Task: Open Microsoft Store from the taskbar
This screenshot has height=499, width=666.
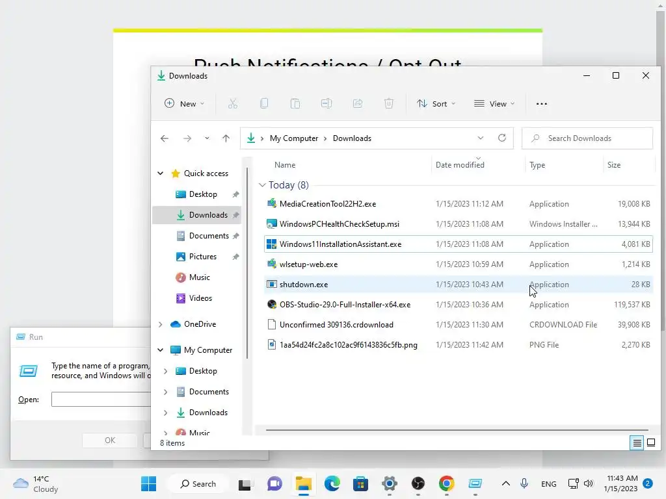Action: pyautogui.click(x=360, y=483)
